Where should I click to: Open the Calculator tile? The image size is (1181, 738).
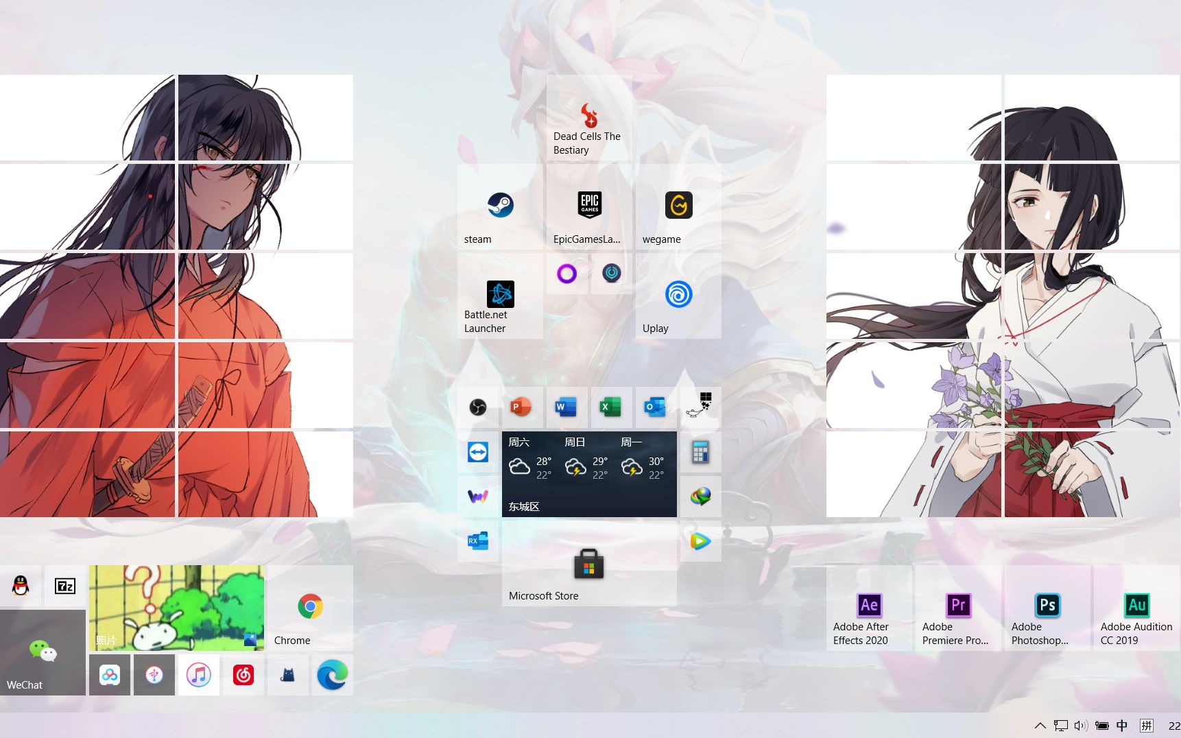pyautogui.click(x=701, y=452)
